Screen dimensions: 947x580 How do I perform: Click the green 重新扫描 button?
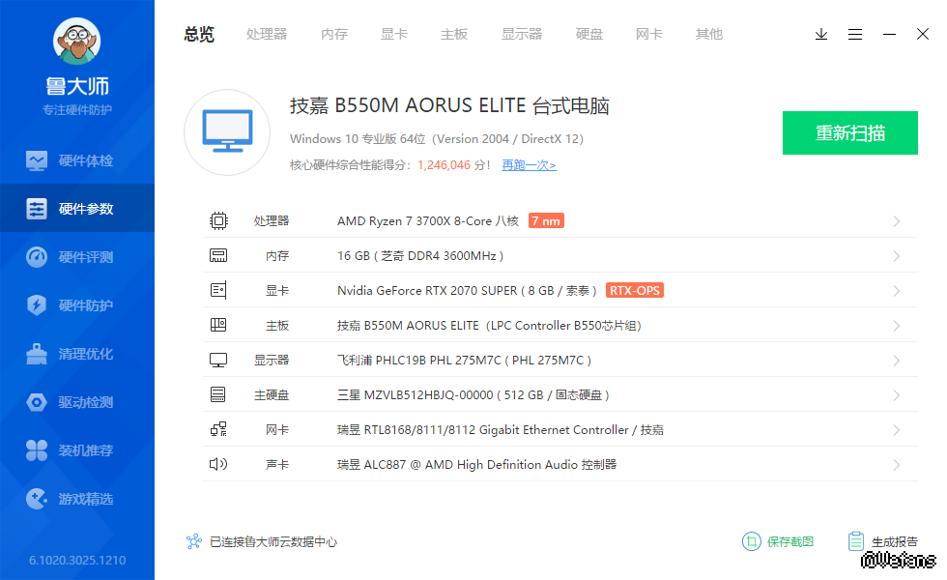(x=849, y=133)
